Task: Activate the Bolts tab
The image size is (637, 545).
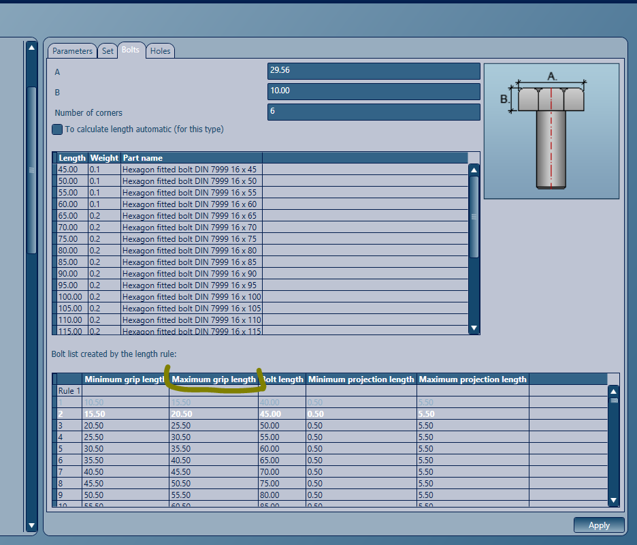Action: (131, 49)
